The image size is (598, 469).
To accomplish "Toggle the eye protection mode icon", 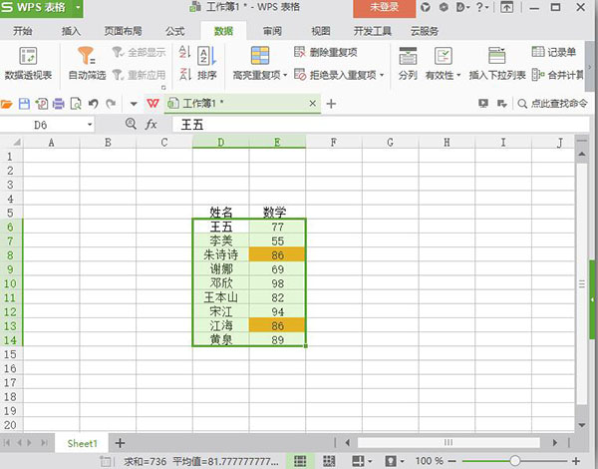I will click(391, 461).
